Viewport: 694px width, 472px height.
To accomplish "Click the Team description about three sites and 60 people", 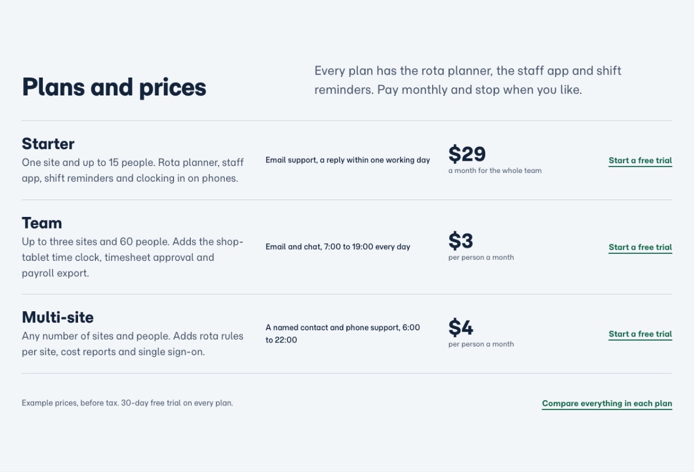I will tap(132, 257).
